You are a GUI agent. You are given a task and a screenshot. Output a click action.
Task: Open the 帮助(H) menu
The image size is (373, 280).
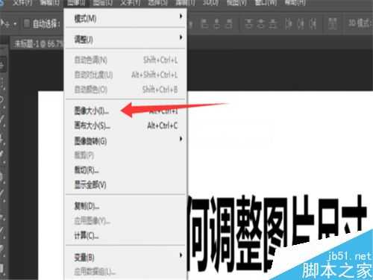[x=295, y=2]
